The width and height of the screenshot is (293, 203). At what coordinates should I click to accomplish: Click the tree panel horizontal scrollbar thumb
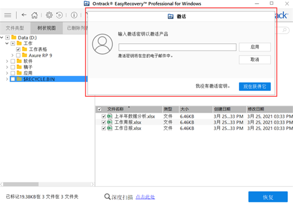[21, 184]
